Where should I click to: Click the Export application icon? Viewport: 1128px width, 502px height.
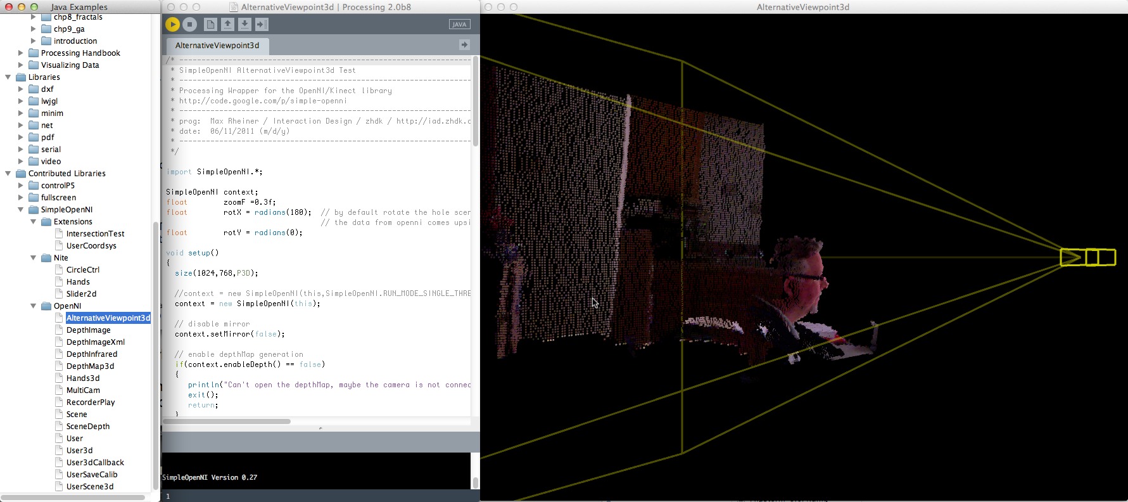262,25
